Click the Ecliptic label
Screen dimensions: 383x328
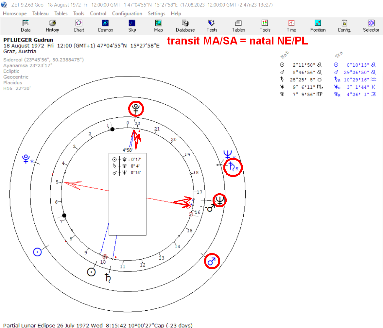(x=11, y=71)
